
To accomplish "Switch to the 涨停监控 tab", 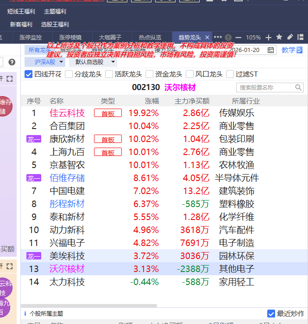I will pos(31,37).
